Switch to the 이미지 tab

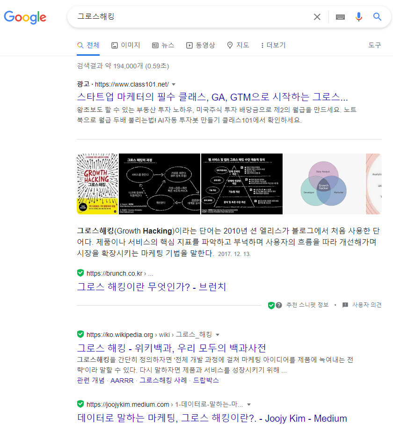126,45
